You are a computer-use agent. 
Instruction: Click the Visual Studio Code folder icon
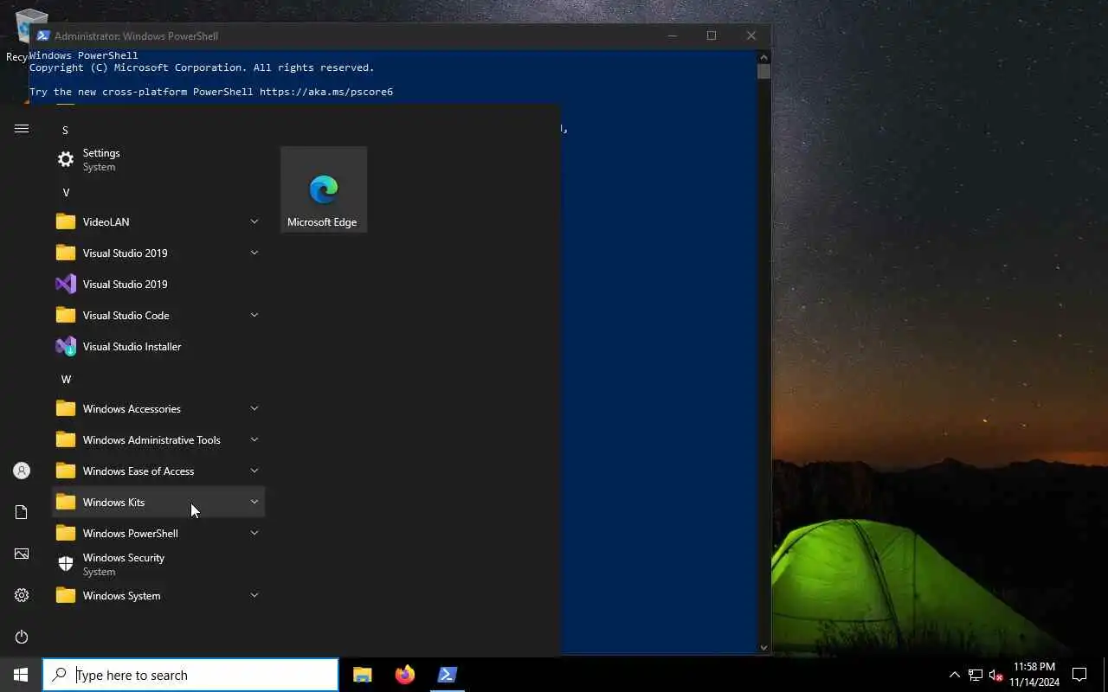point(66,315)
